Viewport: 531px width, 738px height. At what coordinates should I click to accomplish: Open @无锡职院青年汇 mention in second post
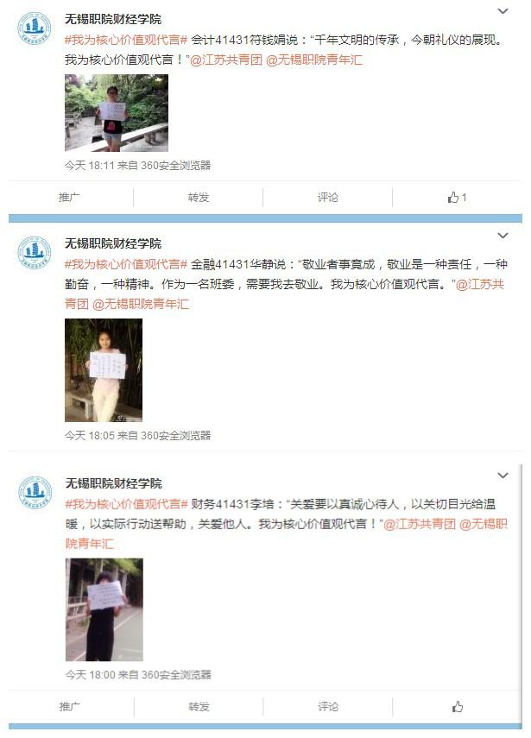point(140,304)
